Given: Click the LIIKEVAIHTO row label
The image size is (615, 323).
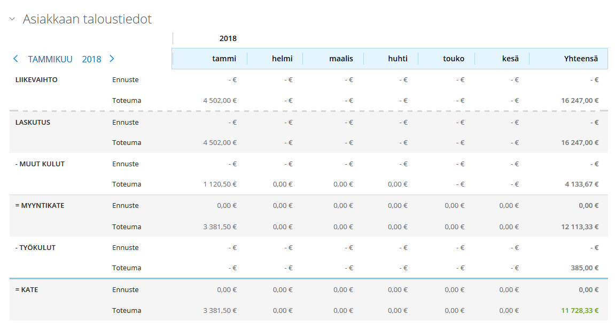Looking at the screenshot, I should click(x=36, y=80).
